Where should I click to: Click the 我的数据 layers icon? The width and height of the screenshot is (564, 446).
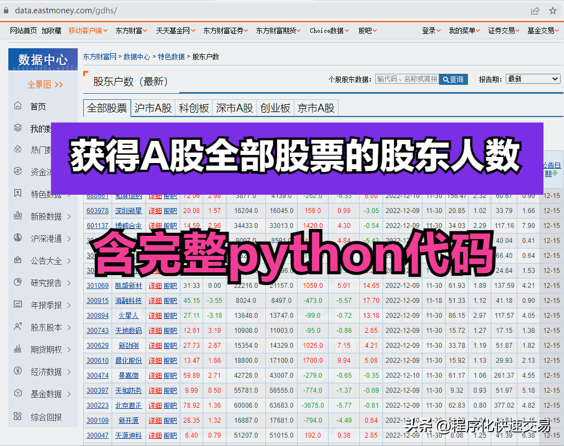coord(18,128)
